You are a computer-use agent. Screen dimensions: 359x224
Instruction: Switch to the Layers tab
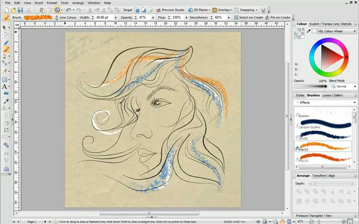[327, 95]
